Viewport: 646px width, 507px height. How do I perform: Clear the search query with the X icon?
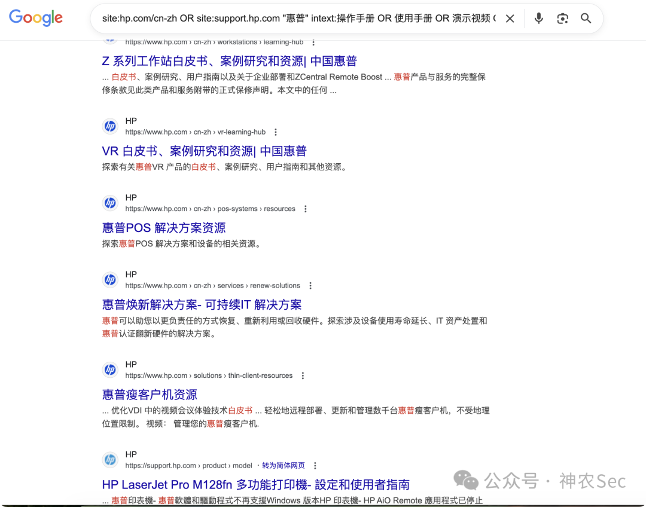(510, 19)
